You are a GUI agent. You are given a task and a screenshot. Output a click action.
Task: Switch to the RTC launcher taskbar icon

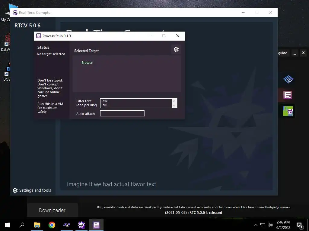pyautogui.click(x=67, y=225)
